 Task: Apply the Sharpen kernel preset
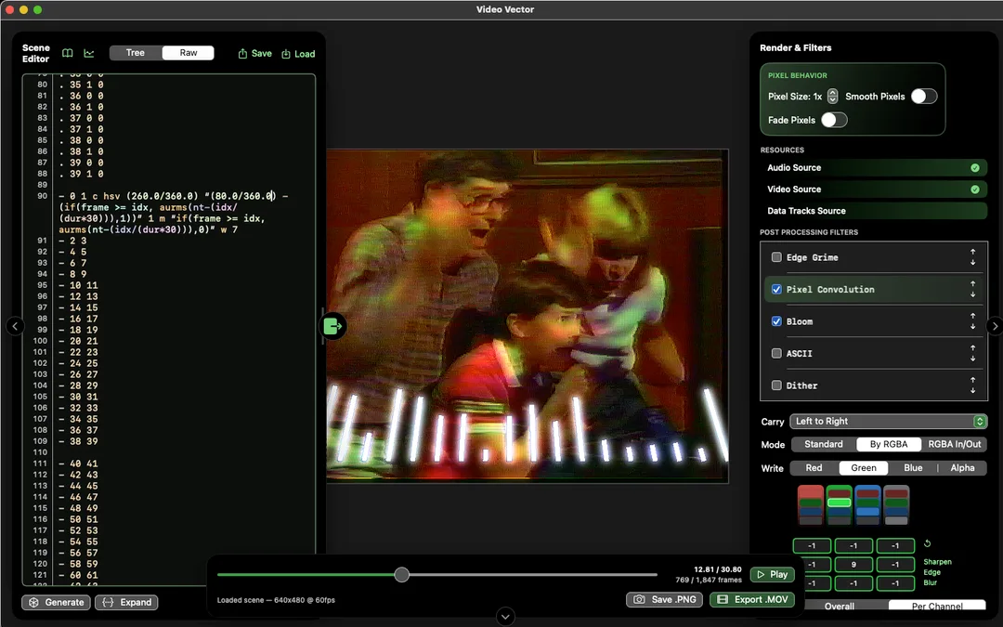click(x=937, y=562)
